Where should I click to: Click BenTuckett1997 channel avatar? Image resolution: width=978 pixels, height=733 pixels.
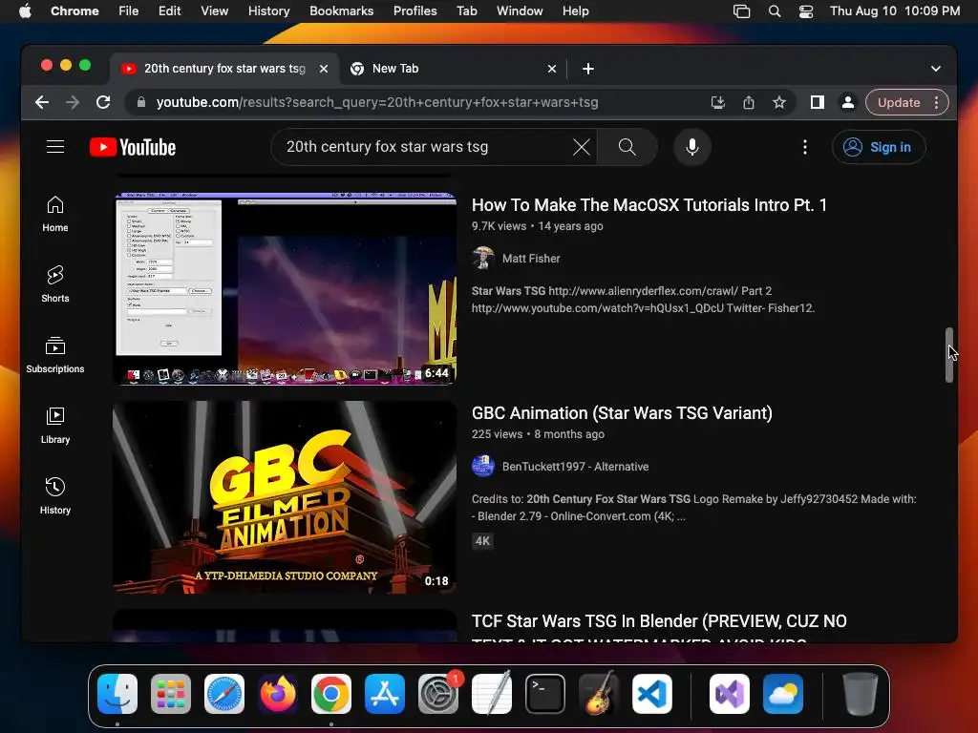483,466
